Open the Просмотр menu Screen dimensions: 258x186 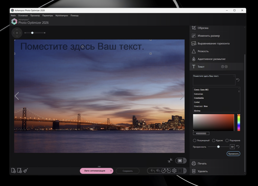click(35, 15)
